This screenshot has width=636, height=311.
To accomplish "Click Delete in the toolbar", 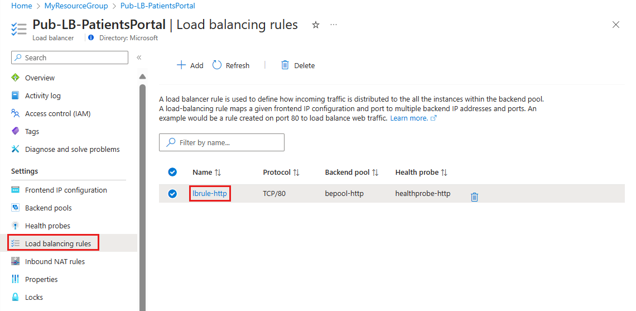I will [298, 65].
